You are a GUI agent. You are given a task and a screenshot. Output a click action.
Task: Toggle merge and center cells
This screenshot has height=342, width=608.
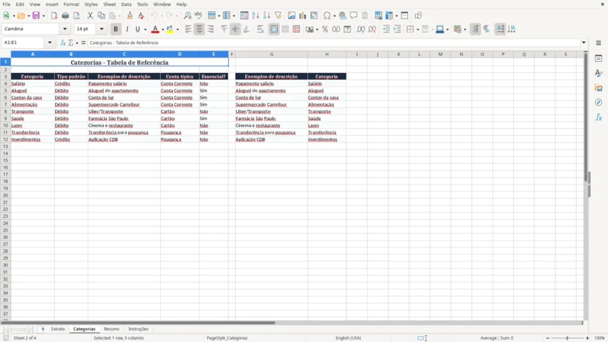(x=274, y=29)
